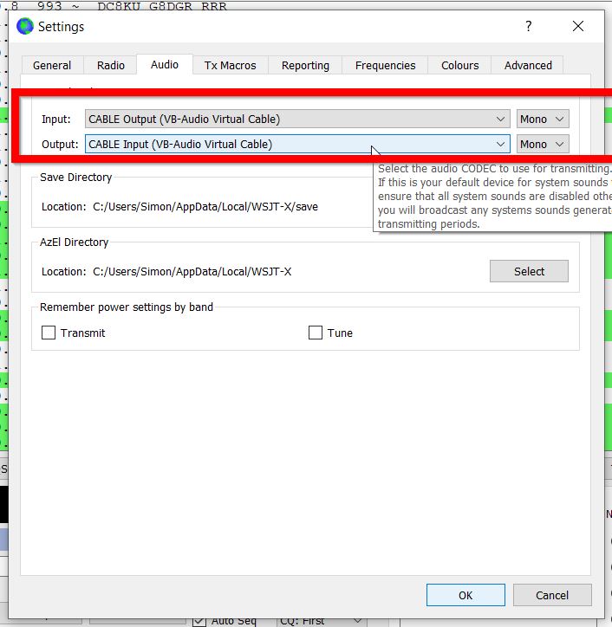Go to the Colours tab
Screen dimensions: 612x627
click(x=460, y=65)
